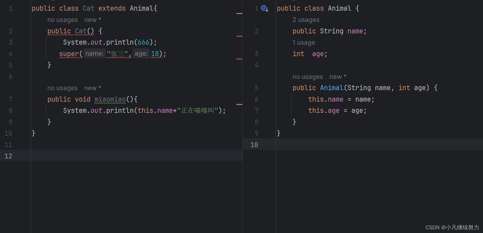Click the underlined 'super' keyword
The width and height of the screenshot is (483, 233).
[x=69, y=54]
